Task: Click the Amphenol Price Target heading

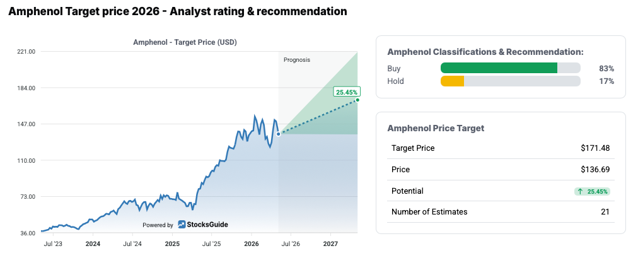Action: (436, 128)
